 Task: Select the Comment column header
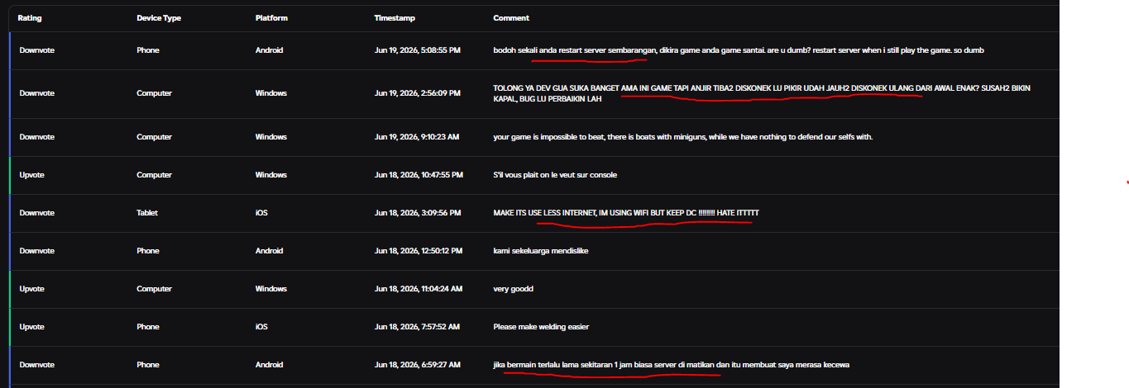pos(511,18)
